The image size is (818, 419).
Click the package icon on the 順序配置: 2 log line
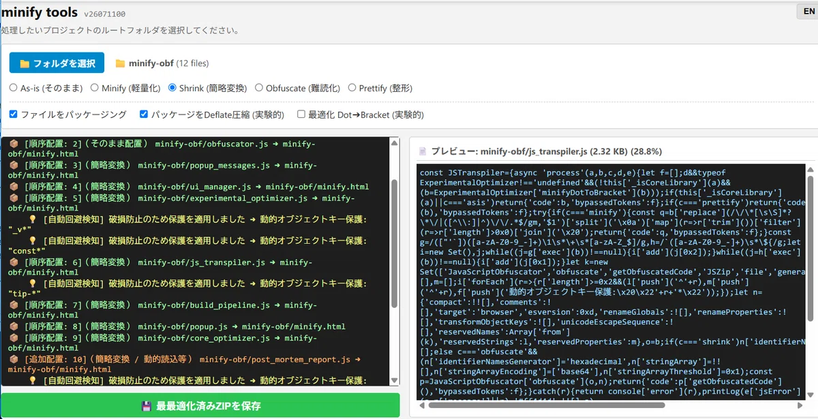point(14,144)
